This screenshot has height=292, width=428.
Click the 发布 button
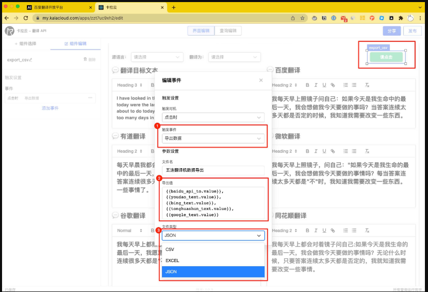(x=413, y=31)
